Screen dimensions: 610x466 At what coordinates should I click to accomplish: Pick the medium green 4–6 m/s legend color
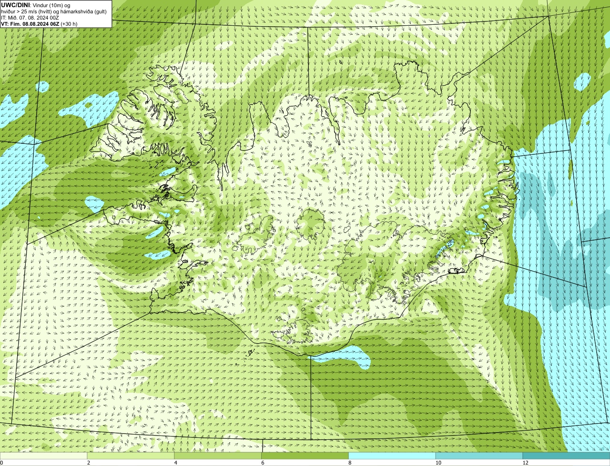218,456
